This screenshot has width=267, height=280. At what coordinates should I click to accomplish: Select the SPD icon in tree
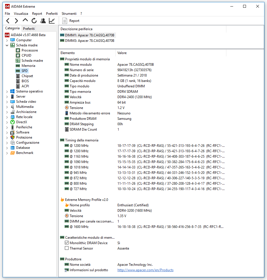[x=18, y=71]
